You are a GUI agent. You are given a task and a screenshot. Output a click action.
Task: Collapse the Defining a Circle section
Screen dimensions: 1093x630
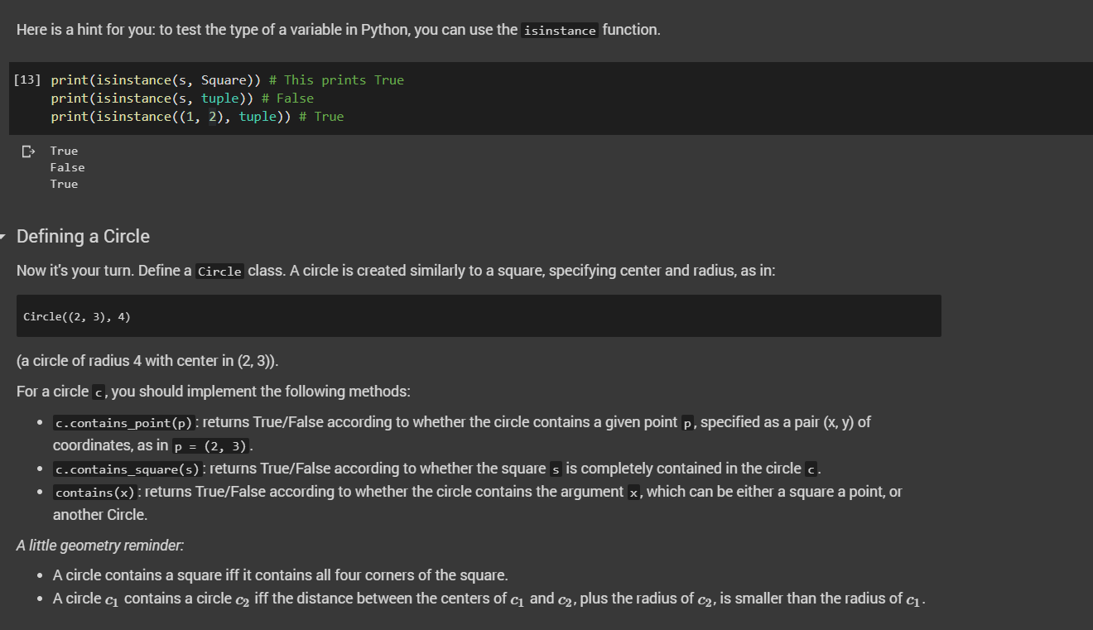pos(3,238)
